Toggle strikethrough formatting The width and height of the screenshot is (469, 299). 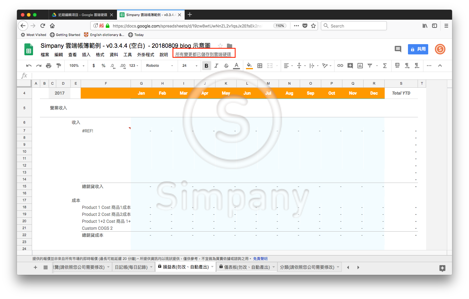[226, 66]
